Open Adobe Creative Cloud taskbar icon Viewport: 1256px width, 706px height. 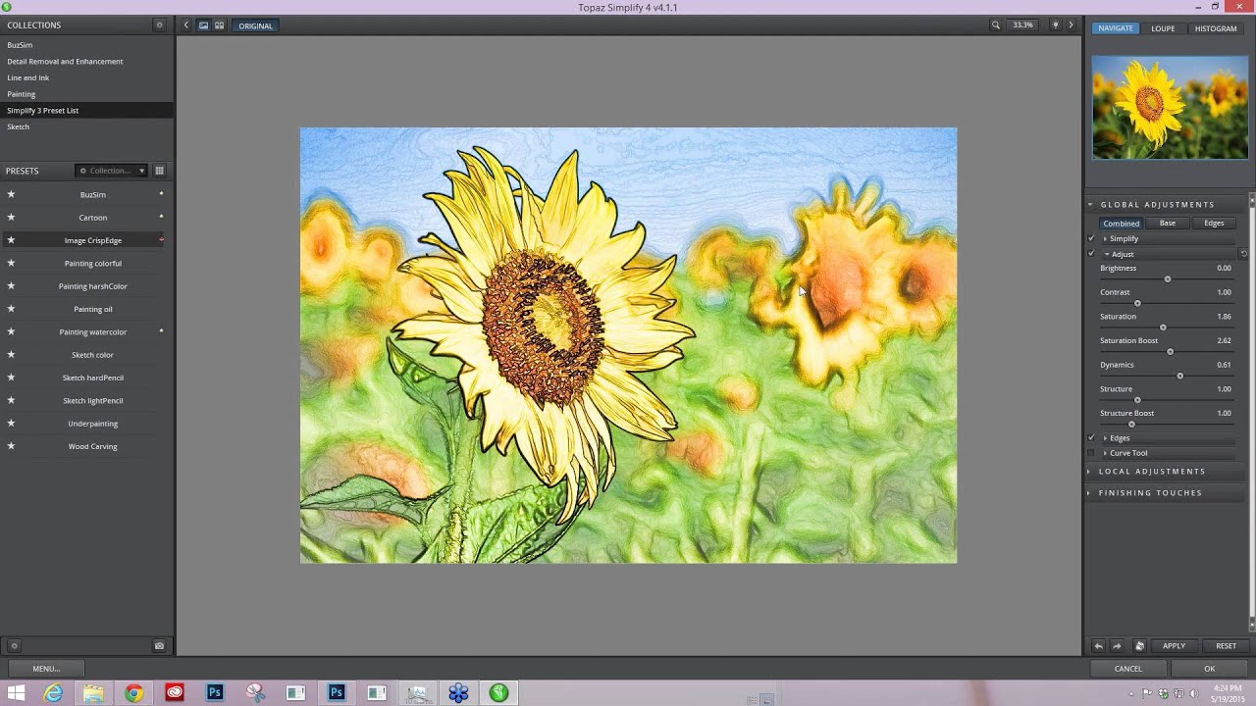pyautogui.click(x=175, y=693)
